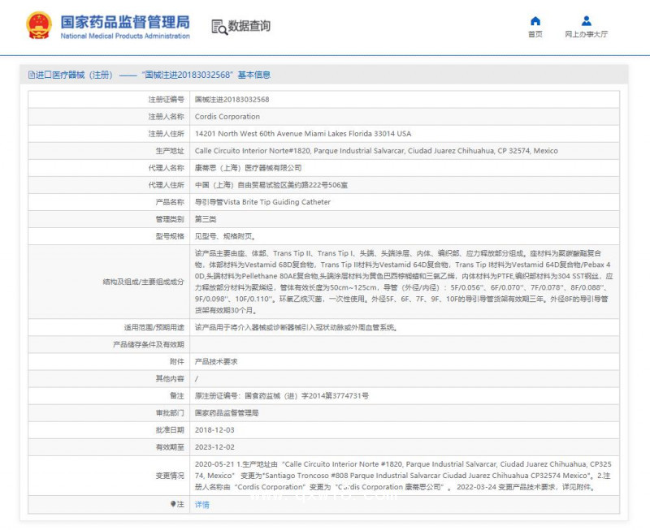The width and height of the screenshot is (650, 530).
Task: Click the 生产地址 row label
Action: pos(170,151)
